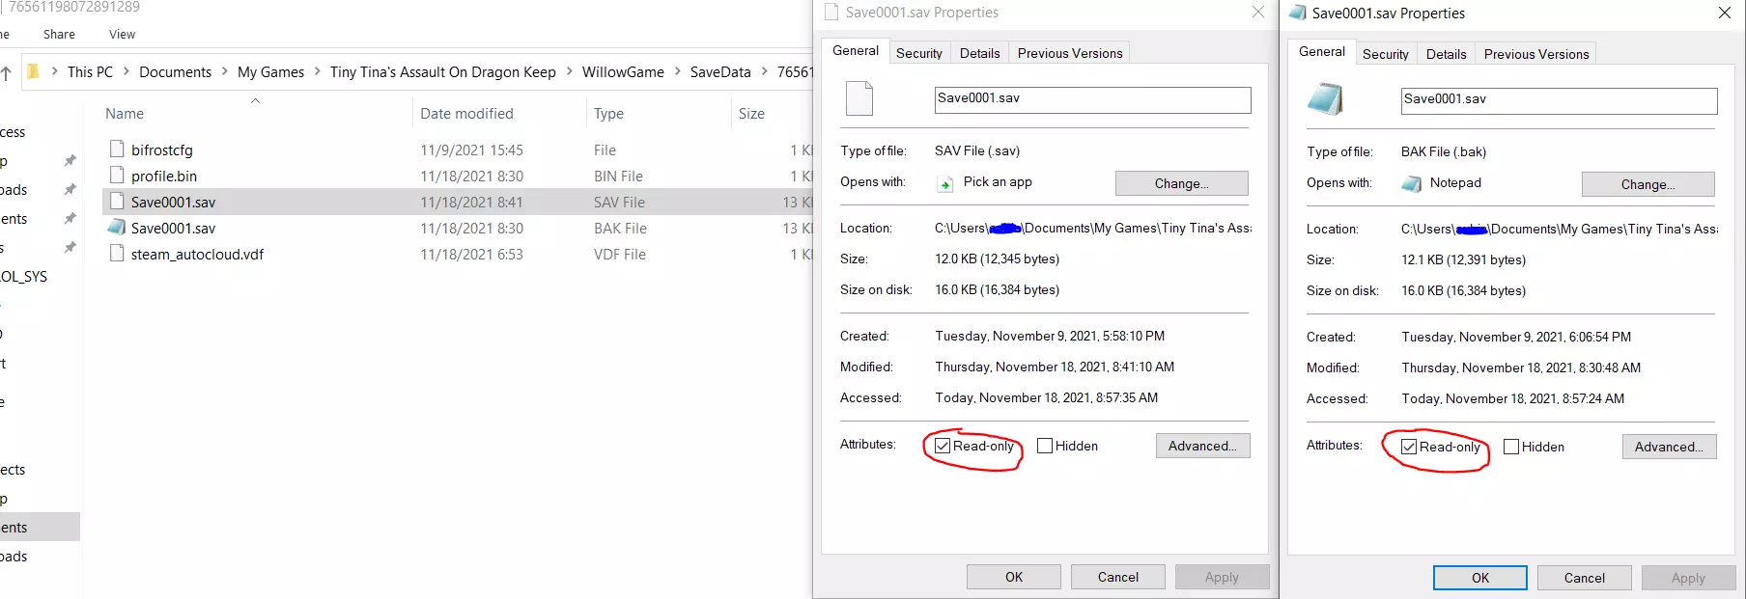The image size is (1746, 599).
Task: Expand the chevron after WillowGame in the breadcrumb
Action: point(677,71)
